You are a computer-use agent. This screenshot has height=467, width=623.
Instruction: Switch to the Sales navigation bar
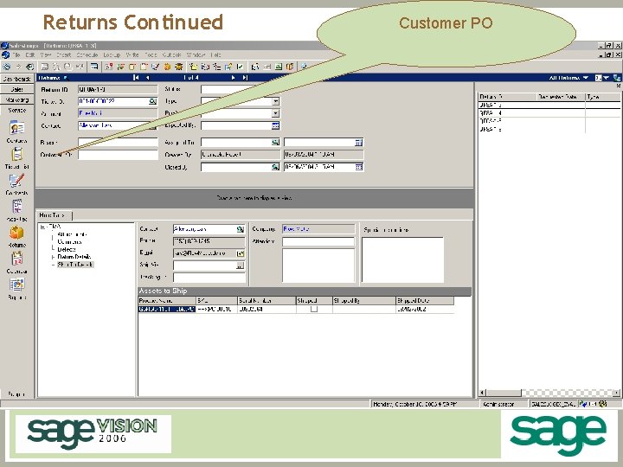pos(17,89)
